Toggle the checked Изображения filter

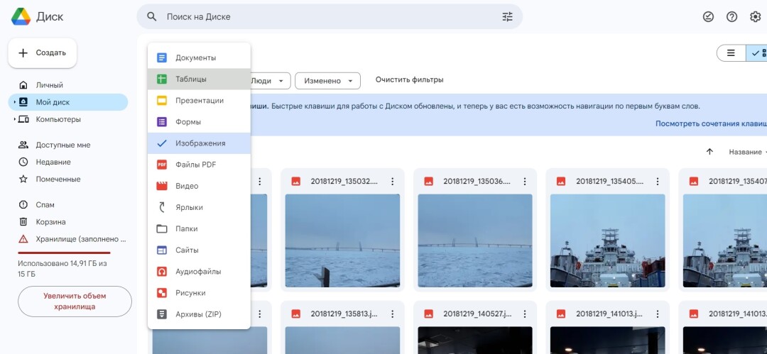(x=200, y=143)
